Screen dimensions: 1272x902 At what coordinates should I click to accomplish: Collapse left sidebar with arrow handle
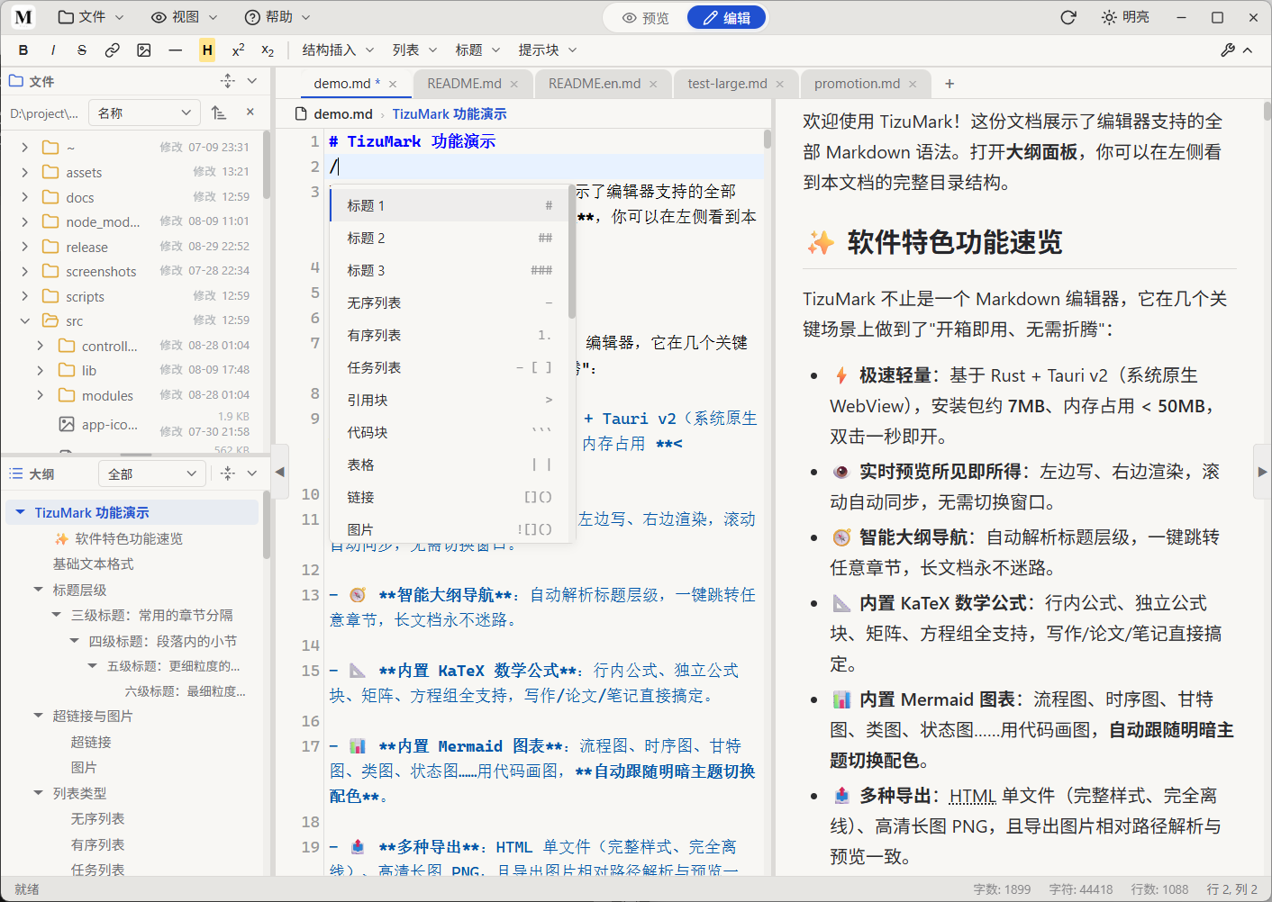[x=280, y=472]
